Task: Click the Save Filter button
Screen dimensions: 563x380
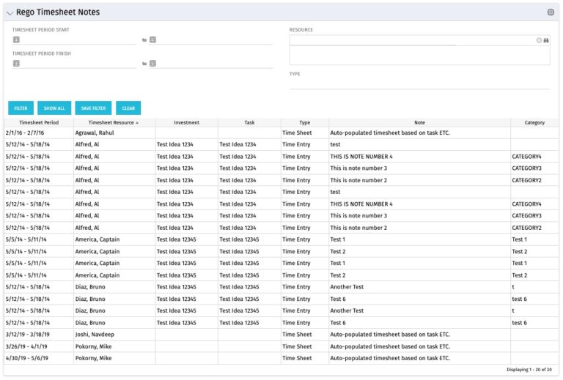Action: click(93, 108)
